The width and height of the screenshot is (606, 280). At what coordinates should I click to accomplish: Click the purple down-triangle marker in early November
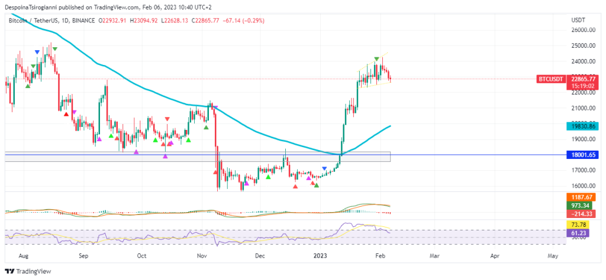[215, 108]
